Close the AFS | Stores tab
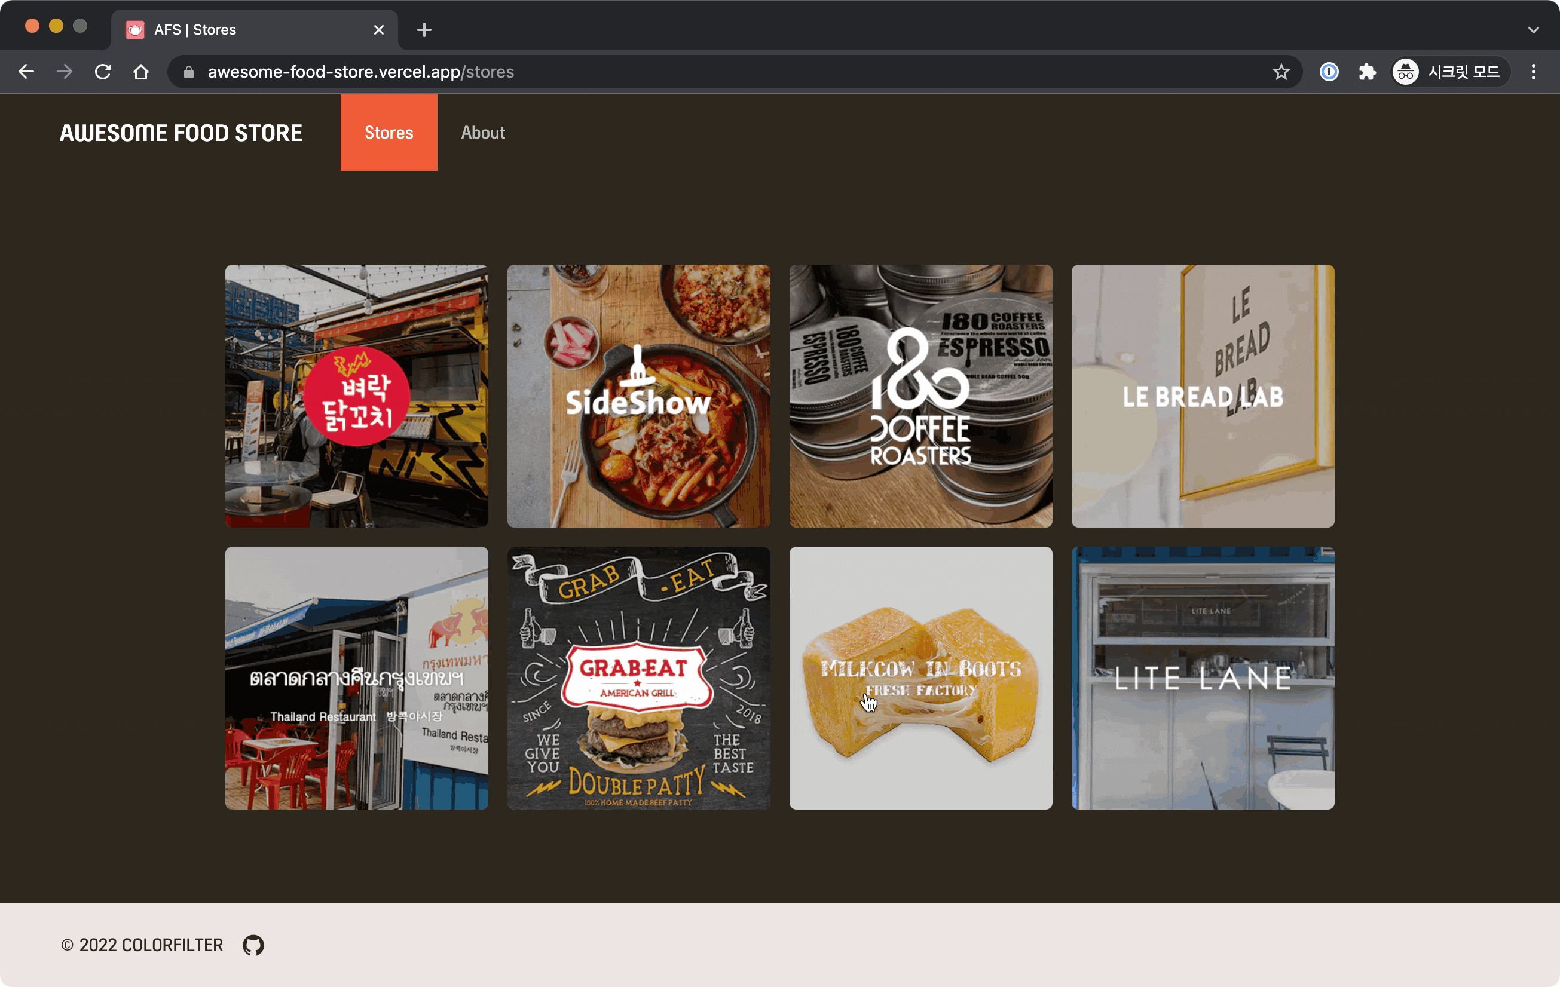The height and width of the screenshot is (987, 1560). pos(379,30)
